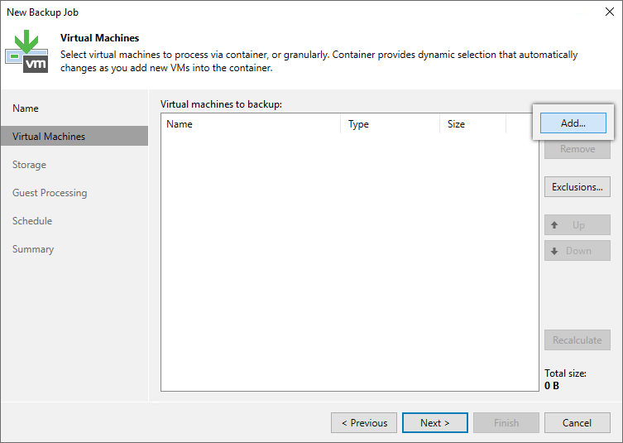Click the Recalculate button
Screen dimensions: 623x443
pos(577,340)
